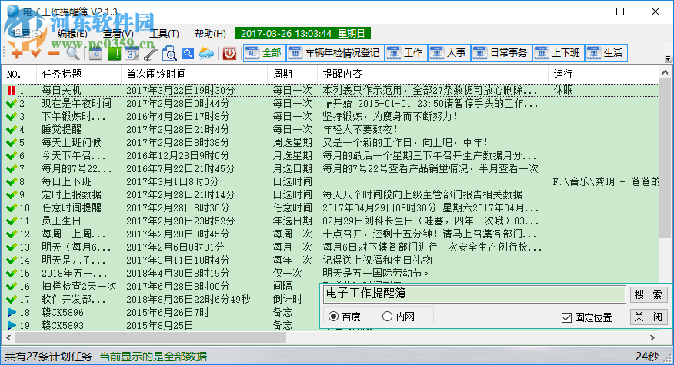Click the red pause icon on row 1
Screen dimensions: 674x365
tap(12, 90)
